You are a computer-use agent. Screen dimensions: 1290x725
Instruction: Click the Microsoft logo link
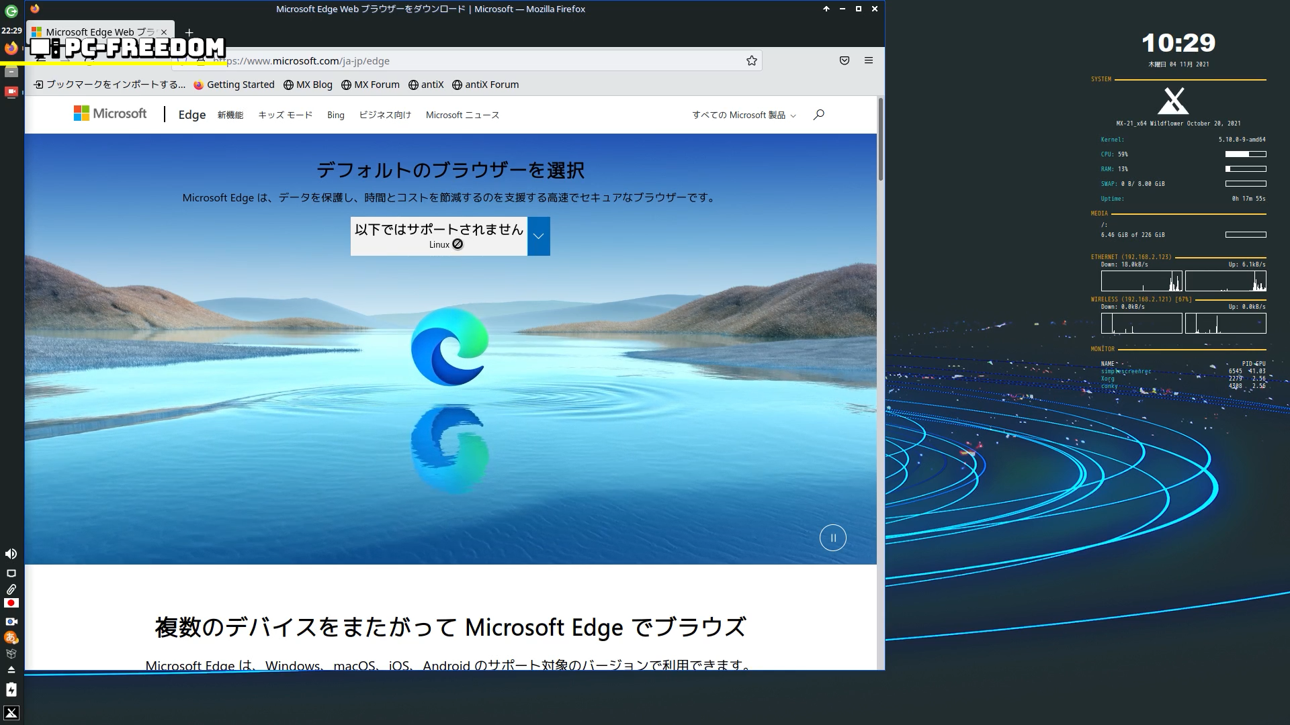coord(110,113)
